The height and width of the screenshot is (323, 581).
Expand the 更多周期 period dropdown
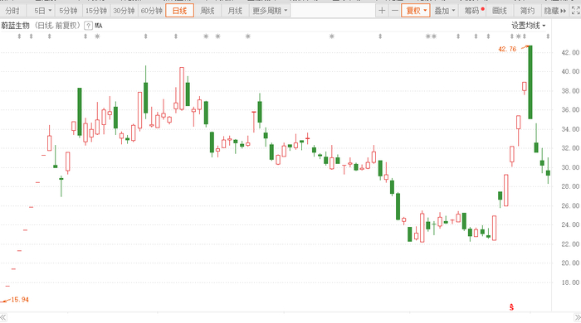(270, 11)
